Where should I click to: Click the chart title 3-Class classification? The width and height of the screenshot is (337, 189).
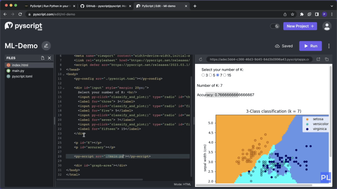coord(274,111)
